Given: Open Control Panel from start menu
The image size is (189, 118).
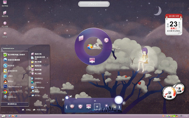Looking at the screenshot, I should tap(37, 79).
